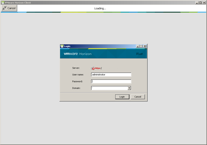Minimize the Login dialog
The width and height of the screenshot is (207, 145).
[138, 46]
